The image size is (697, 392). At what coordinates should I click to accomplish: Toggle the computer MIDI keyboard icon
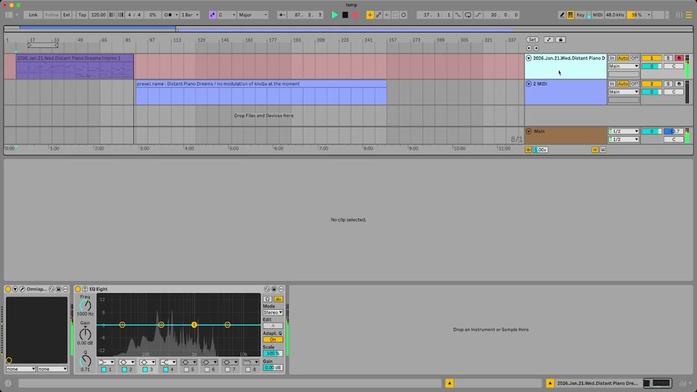pos(570,15)
